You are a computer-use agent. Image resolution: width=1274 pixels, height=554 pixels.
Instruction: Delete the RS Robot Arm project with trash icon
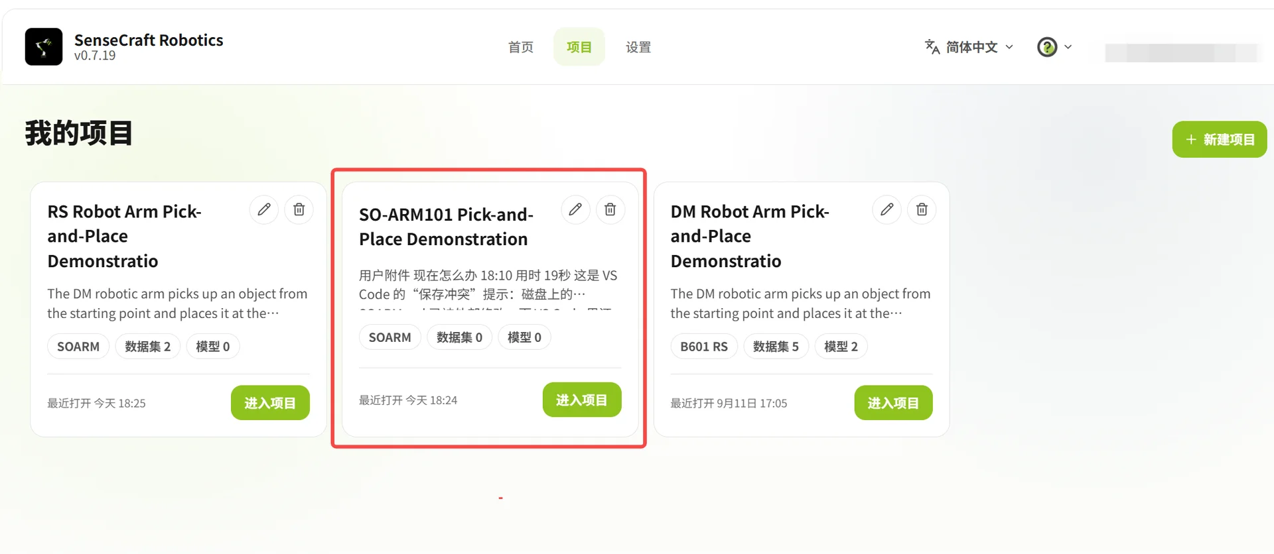[299, 209]
